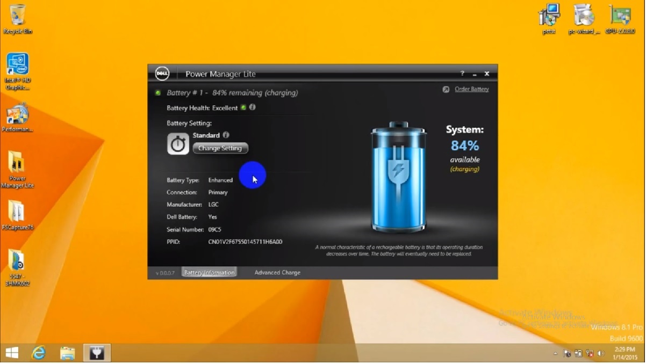Click the Manufacturer value LGC

click(213, 205)
